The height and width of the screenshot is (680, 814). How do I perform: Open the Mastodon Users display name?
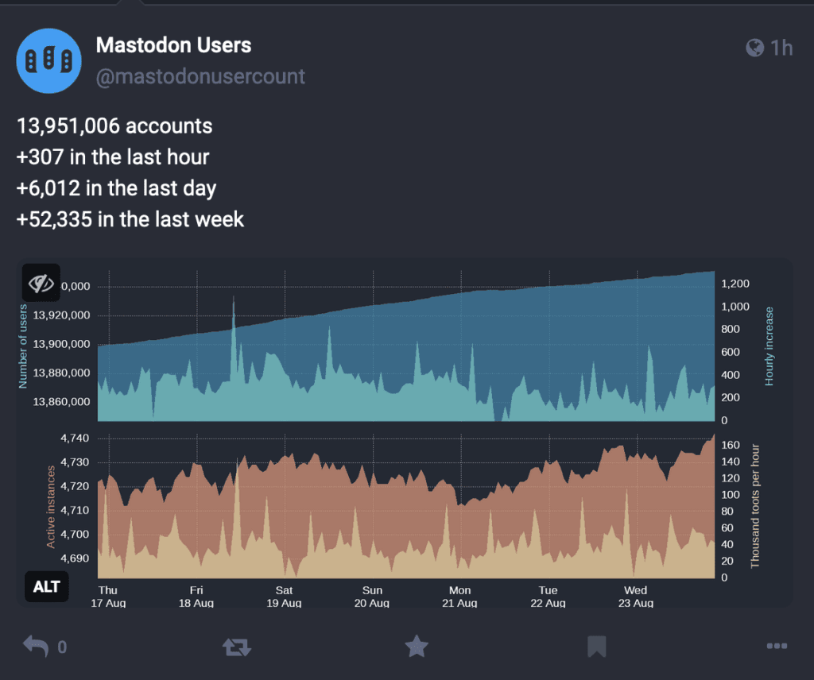(x=173, y=45)
